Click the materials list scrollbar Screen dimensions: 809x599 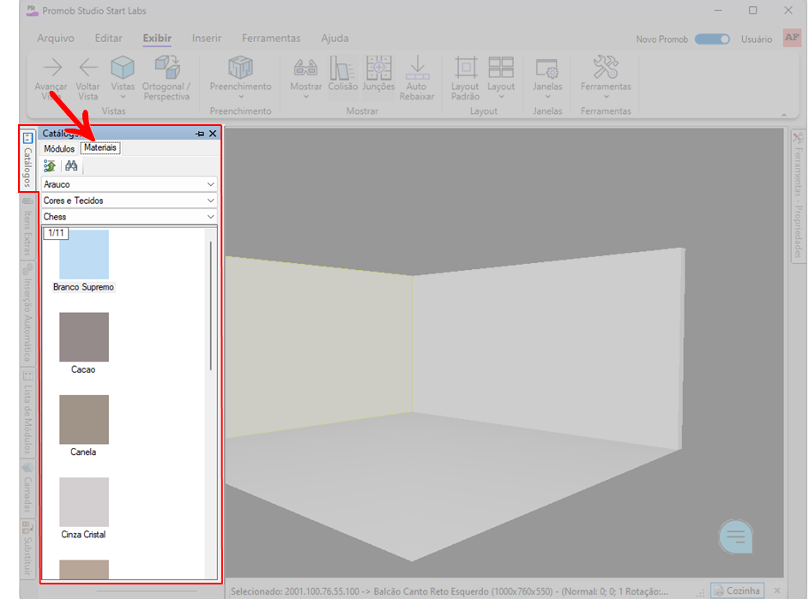[210, 306]
